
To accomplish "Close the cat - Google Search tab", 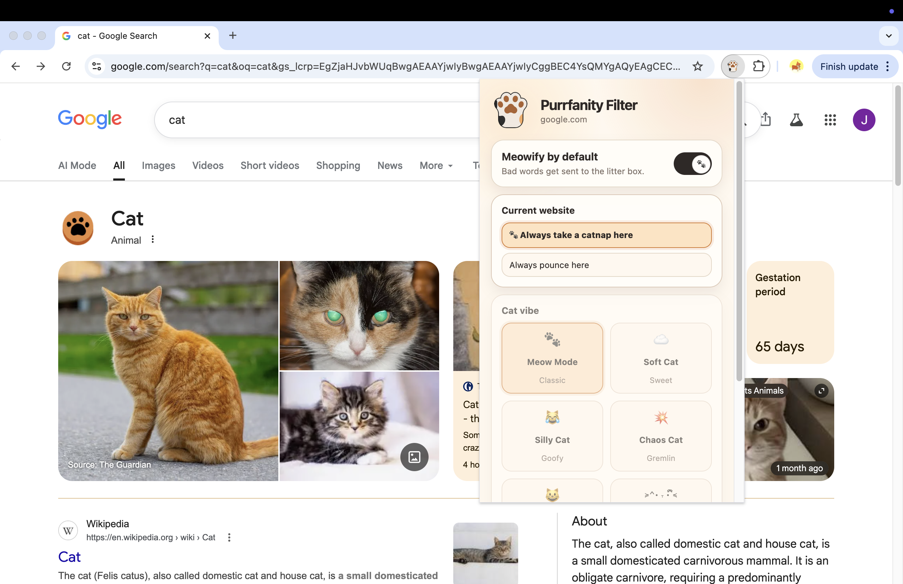I will coord(207,36).
